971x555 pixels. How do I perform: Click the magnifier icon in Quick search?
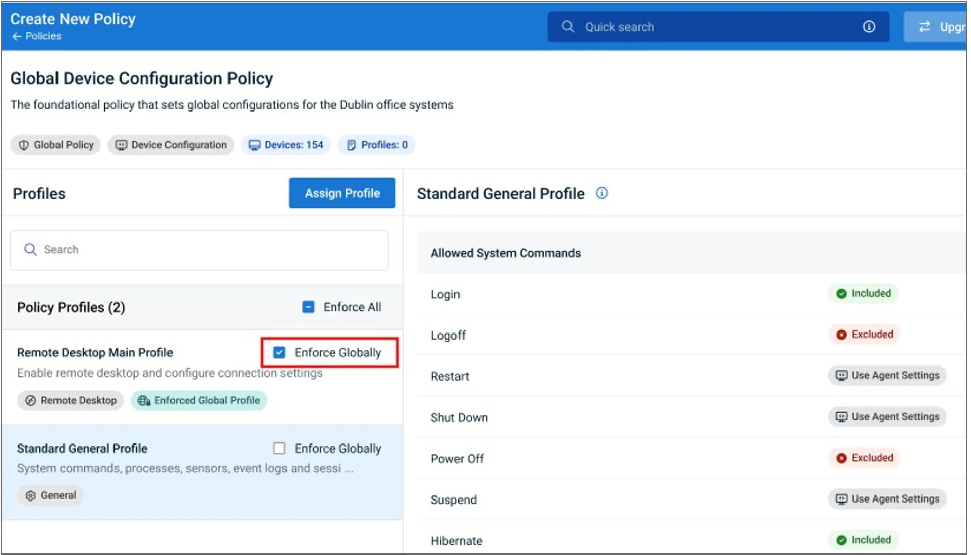pos(568,27)
